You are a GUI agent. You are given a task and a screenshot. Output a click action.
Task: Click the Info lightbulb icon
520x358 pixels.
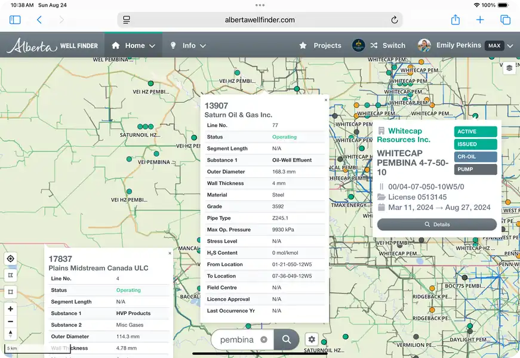(x=173, y=45)
